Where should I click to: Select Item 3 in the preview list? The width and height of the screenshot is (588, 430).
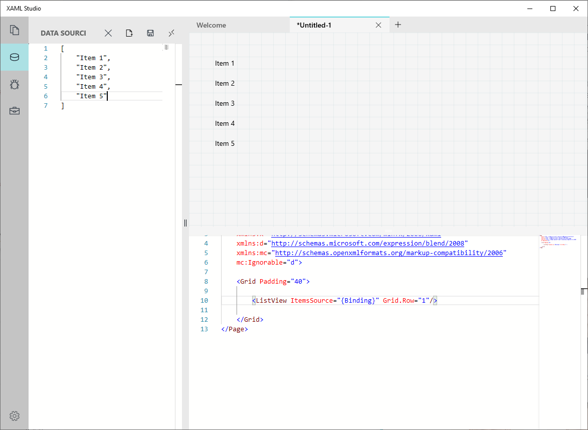[225, 103]
